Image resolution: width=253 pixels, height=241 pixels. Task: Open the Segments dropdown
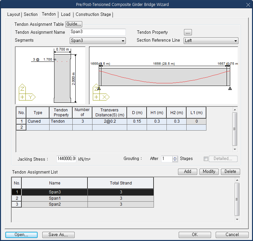98,41
